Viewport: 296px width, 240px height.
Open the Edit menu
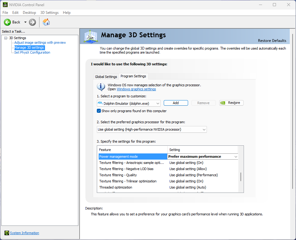[15, 13]
